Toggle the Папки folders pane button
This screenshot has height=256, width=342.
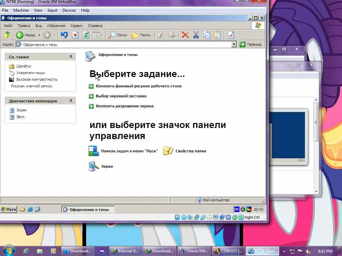click(141, 35)
